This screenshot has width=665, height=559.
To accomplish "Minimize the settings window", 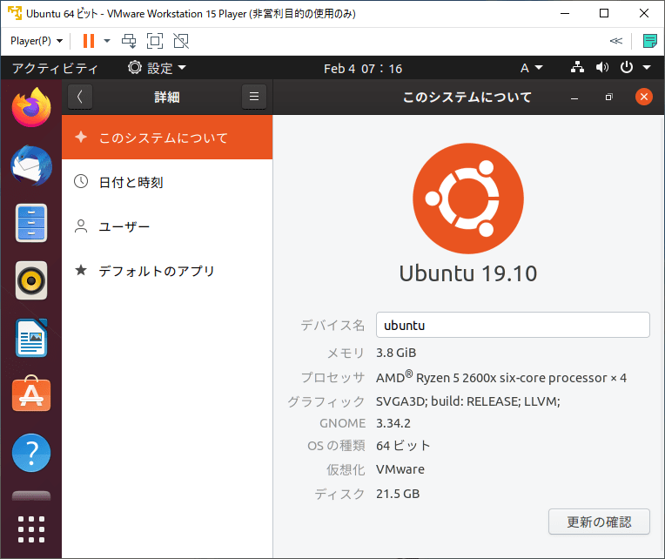I will tap(574, 98).
